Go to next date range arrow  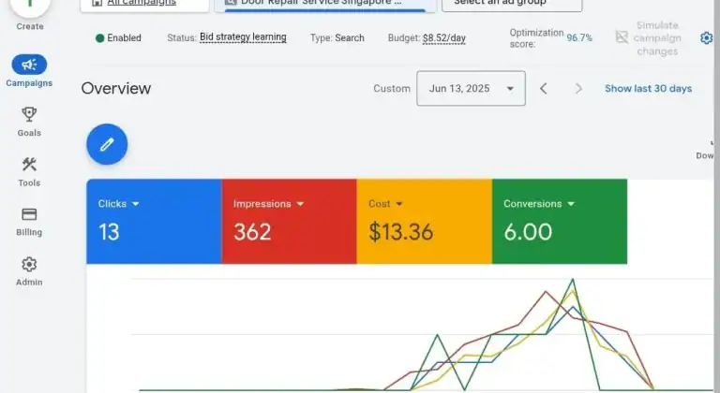tap(578, 89)
